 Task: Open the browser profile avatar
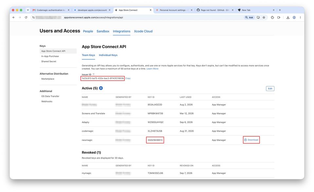(294, 17)
